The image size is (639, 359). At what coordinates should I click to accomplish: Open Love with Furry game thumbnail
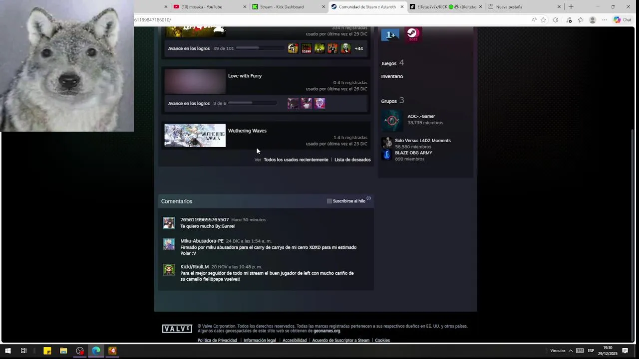pos(195,81)
